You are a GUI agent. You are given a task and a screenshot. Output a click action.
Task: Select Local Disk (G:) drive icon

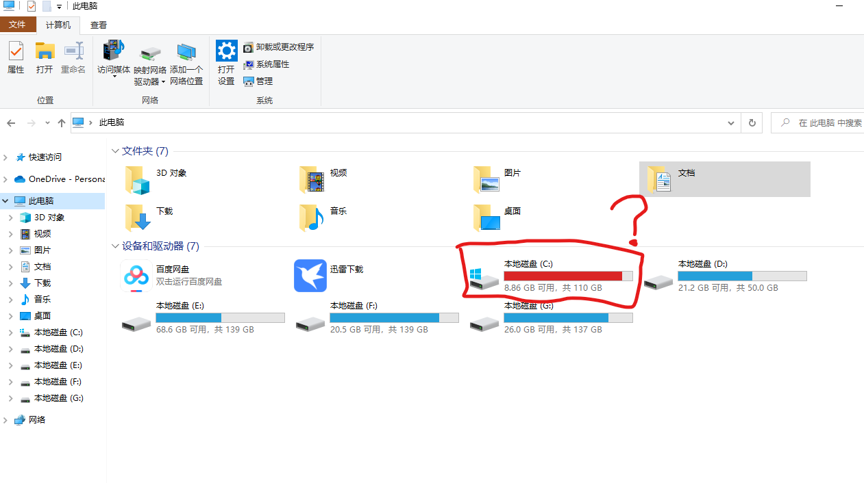coord(484,323)
